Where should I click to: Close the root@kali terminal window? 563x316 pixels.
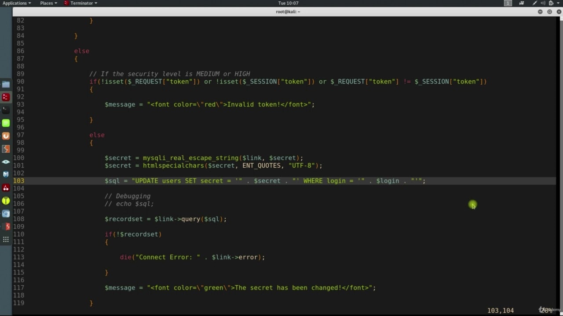pyautogui.click(x=559, y=12)
